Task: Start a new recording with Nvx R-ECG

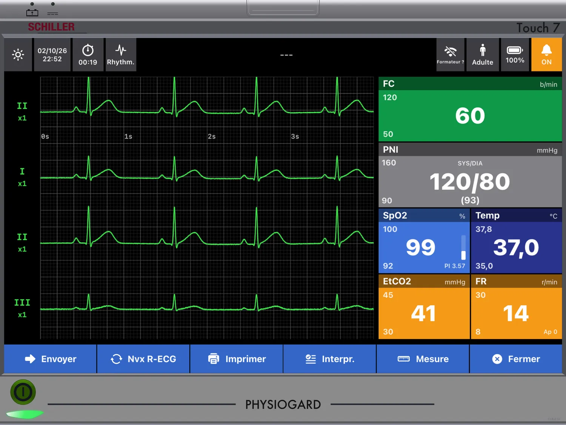Action: click(x=143, y=359)
